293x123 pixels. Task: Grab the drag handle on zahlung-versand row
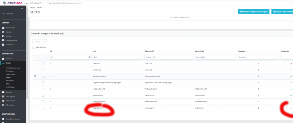[x=35, y=76]
